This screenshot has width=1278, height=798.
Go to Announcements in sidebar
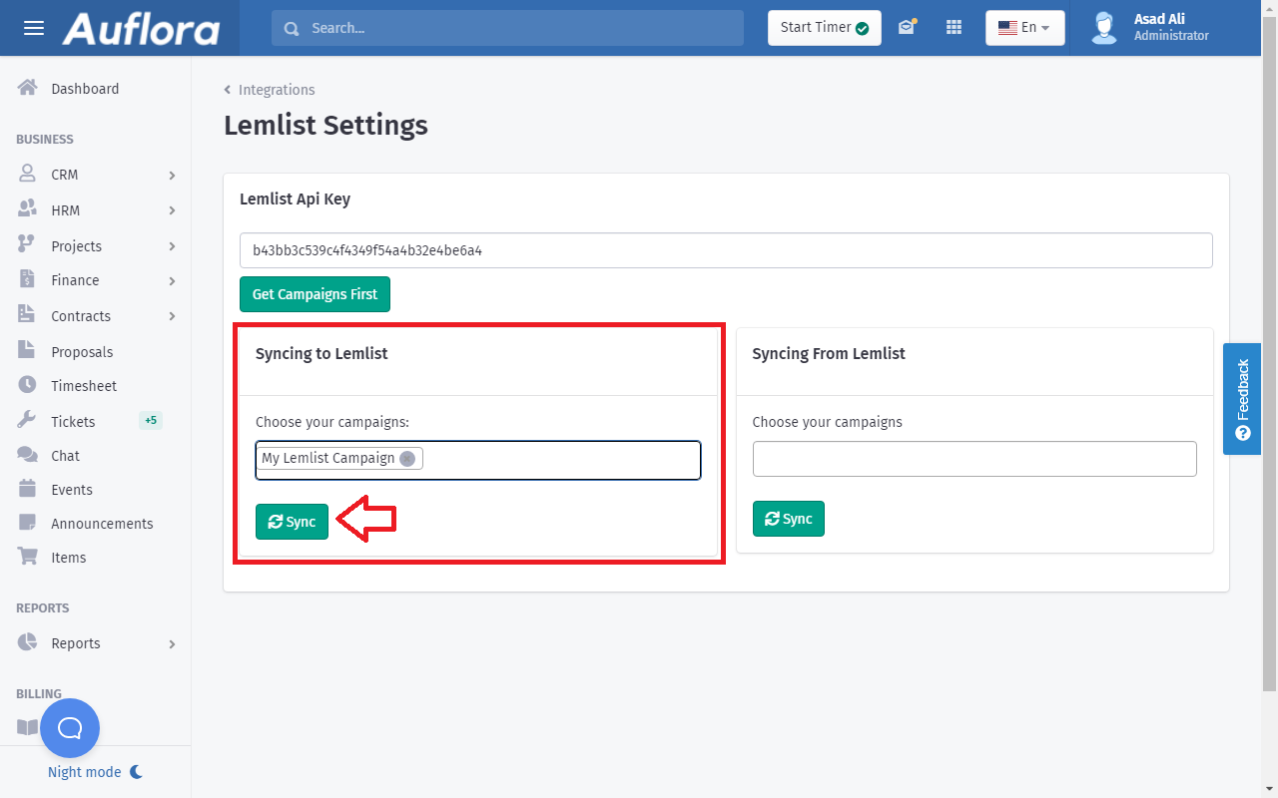point(102,524)
